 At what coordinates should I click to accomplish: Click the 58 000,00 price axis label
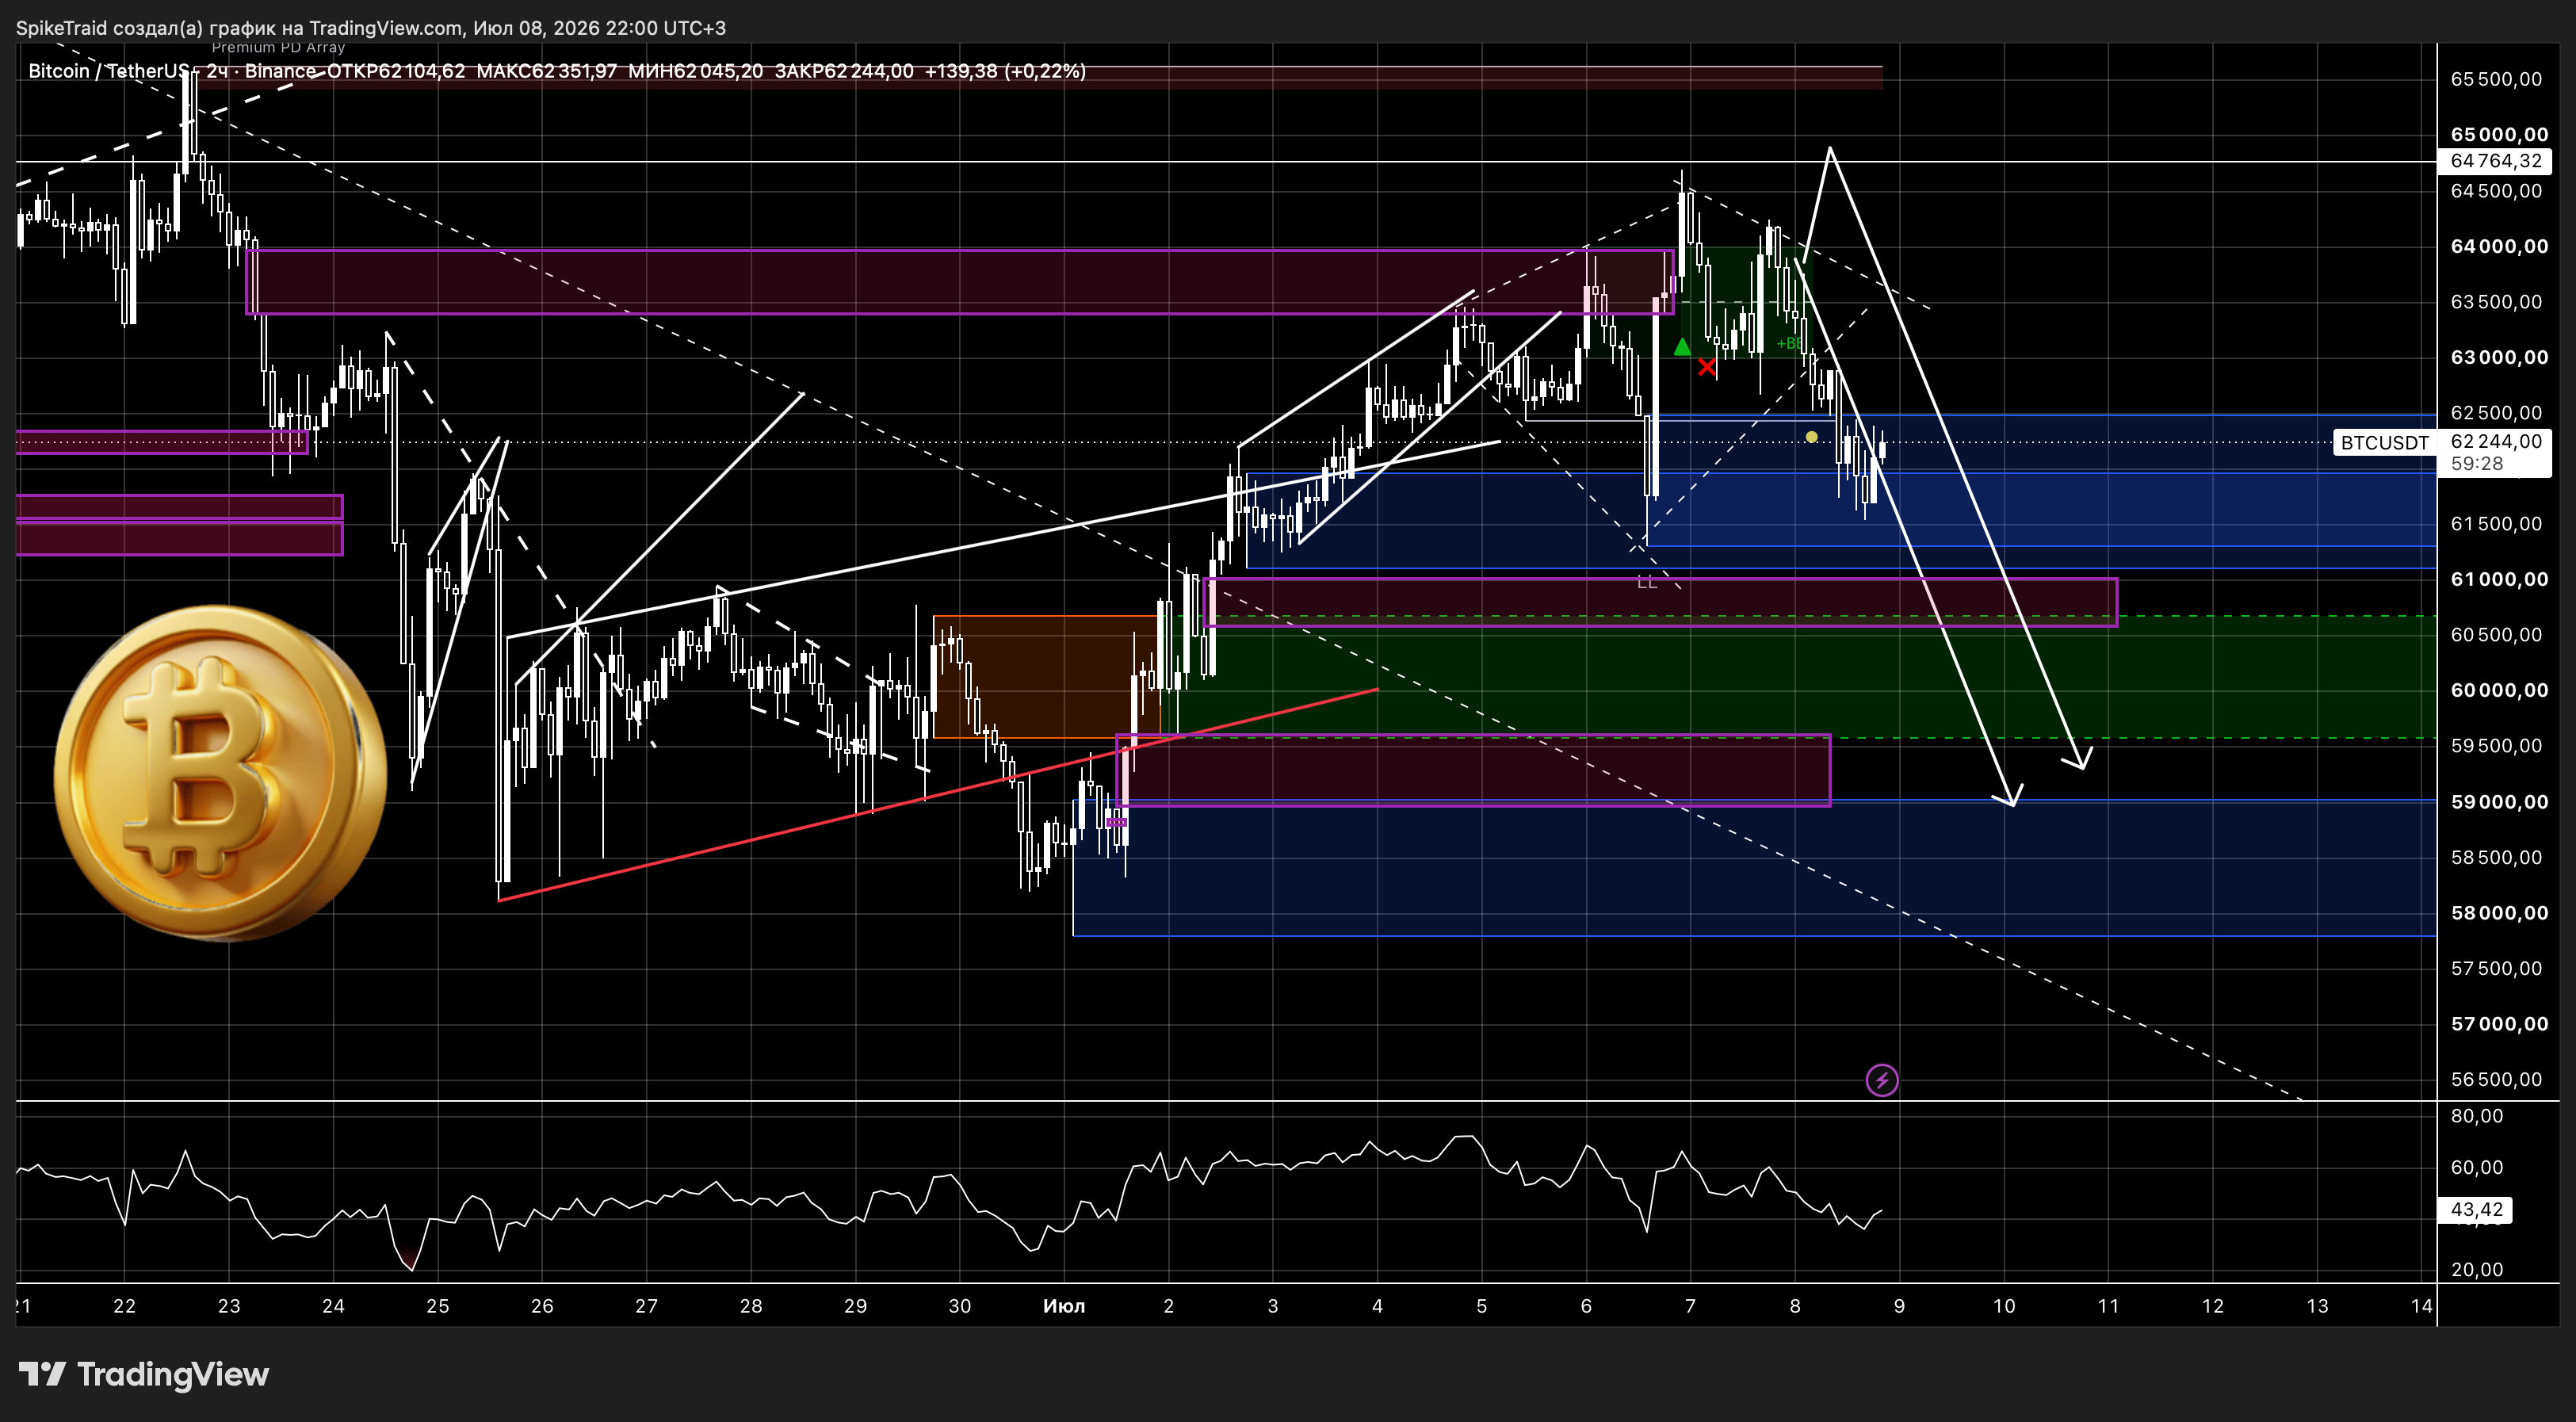click(2499, 913)
